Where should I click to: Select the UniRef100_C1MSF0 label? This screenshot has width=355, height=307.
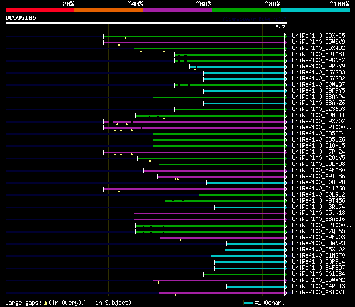(x=318, y=256)
